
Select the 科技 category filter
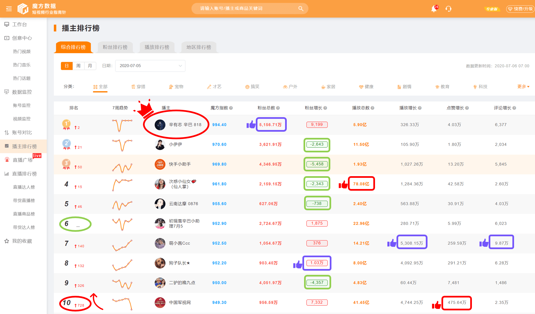pyautogui.click(x=480, y=87)
